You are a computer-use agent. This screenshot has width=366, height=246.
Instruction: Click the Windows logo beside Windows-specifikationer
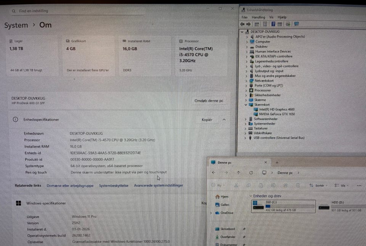click(19, 203)
